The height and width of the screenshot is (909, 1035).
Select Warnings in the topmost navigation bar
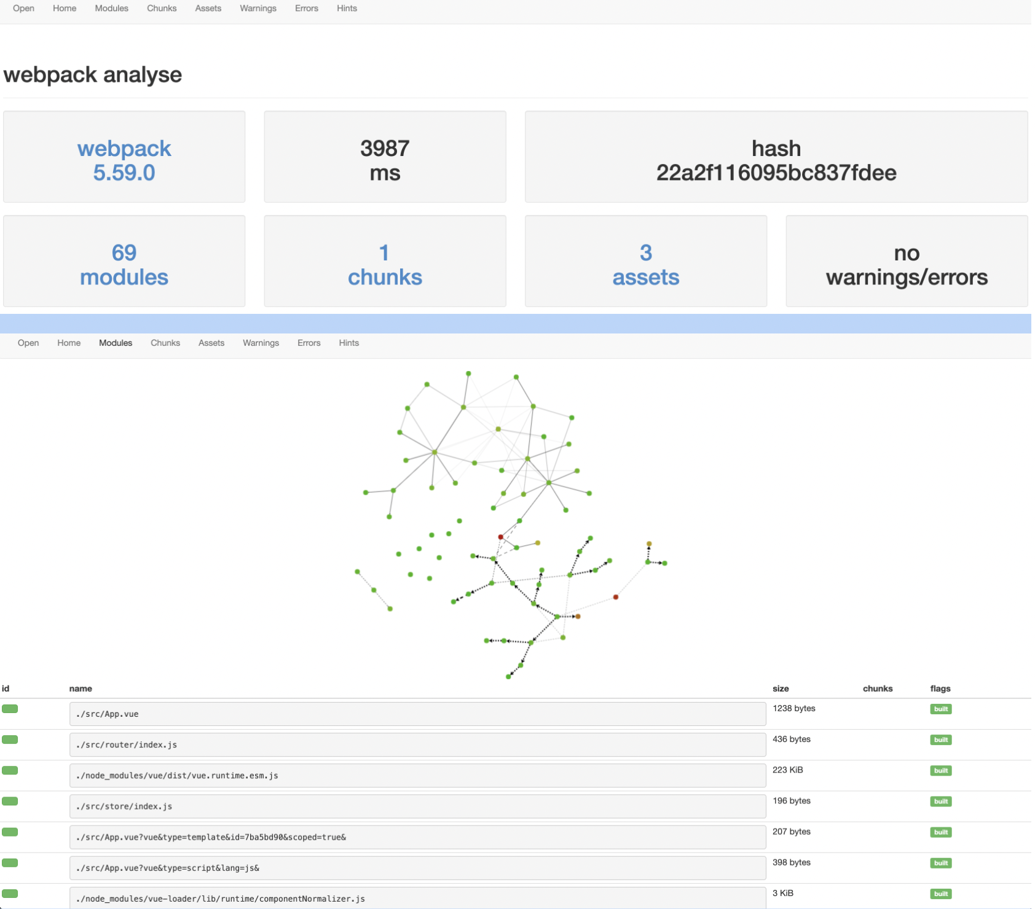click(x=258, y=9)
